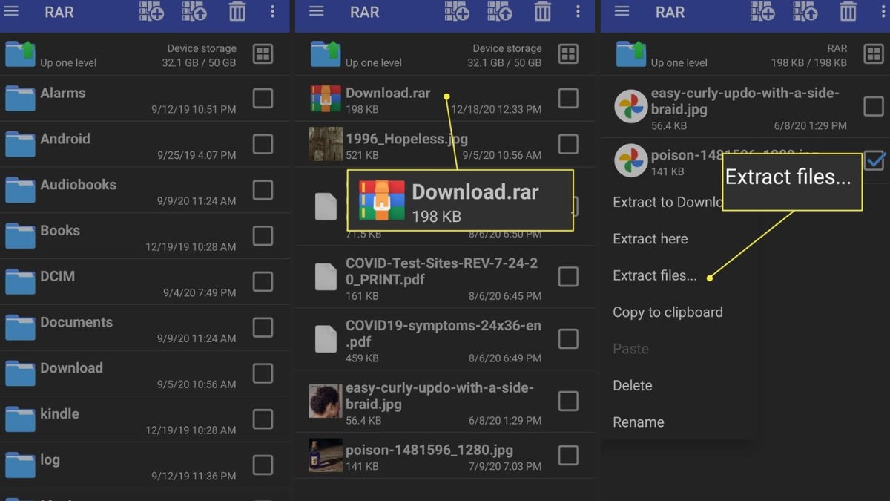Image resolution: width=890 pixels, height=501 pixels.
Task: Open the DCIM folder icon
Action: coord(20,281)
